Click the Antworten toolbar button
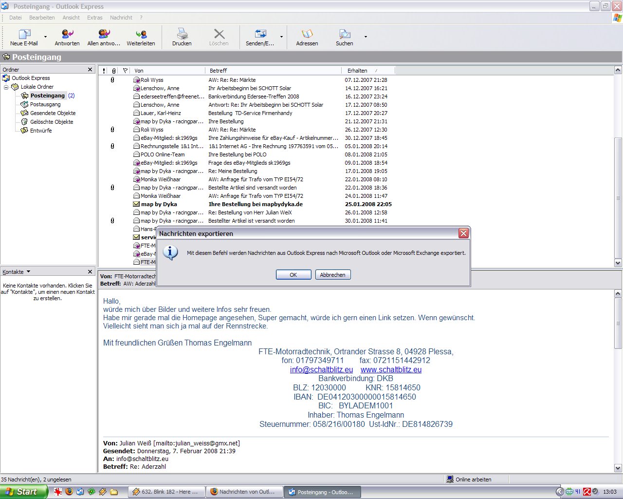 click(x=67, y=37)
